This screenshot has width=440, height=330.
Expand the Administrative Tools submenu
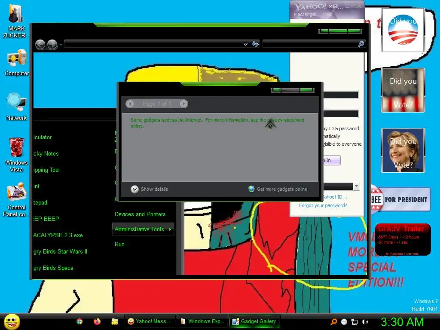click(143, 229)
